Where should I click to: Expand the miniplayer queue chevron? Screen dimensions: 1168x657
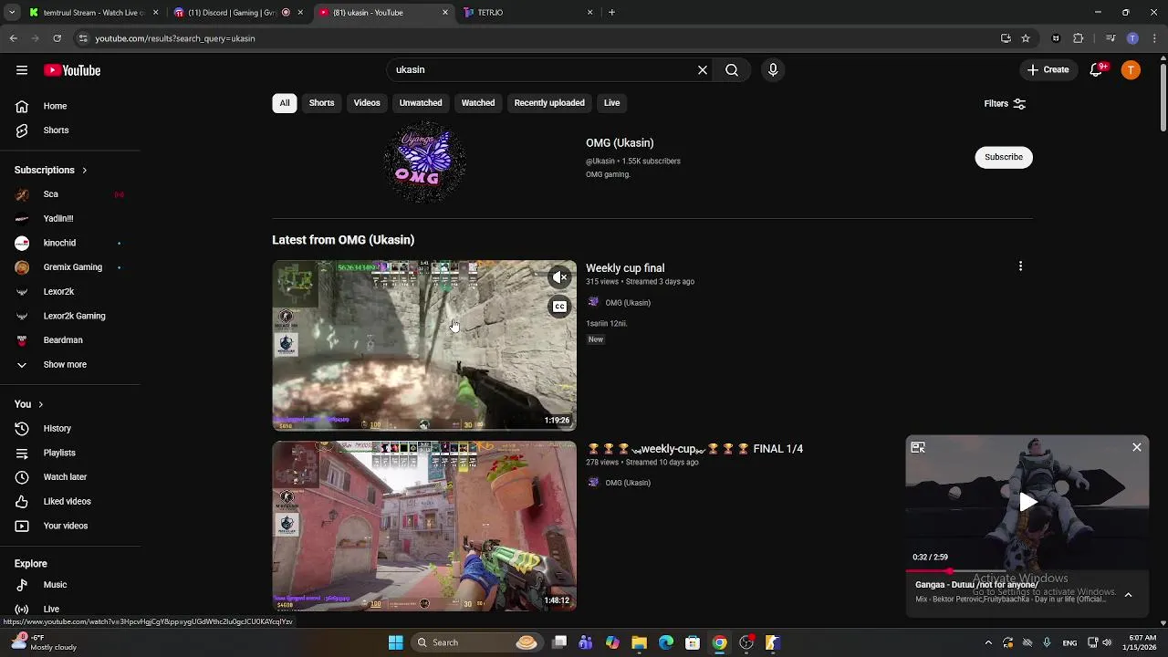[1128, 595]
